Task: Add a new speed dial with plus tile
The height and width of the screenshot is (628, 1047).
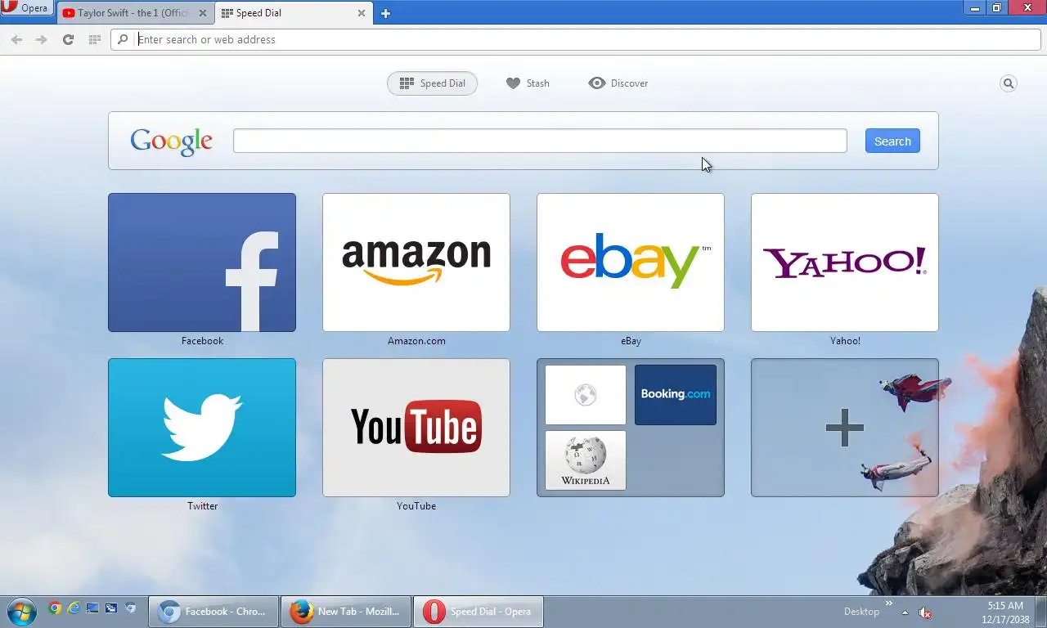Action: 845,428
